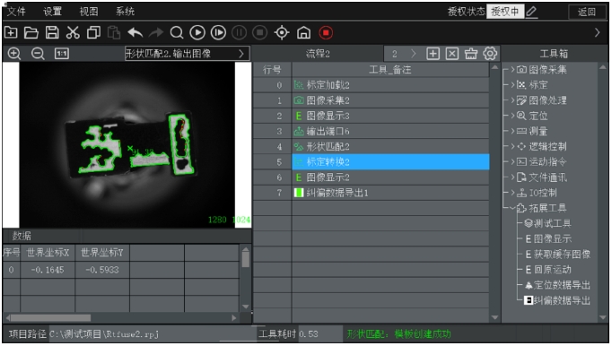The width and height of the screenshot is (612, 346).
Task: Reset image to 1:1 scale
Action: [x=62, y=54]
